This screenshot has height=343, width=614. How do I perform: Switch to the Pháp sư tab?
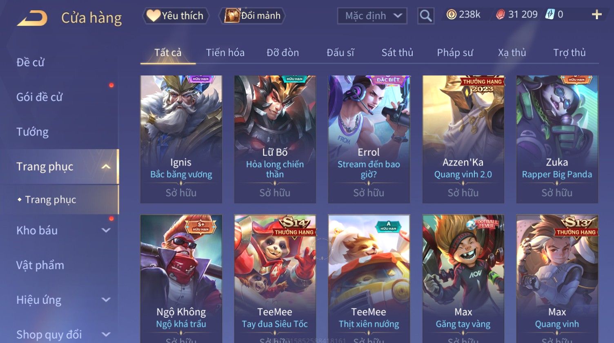click(455, 53)
